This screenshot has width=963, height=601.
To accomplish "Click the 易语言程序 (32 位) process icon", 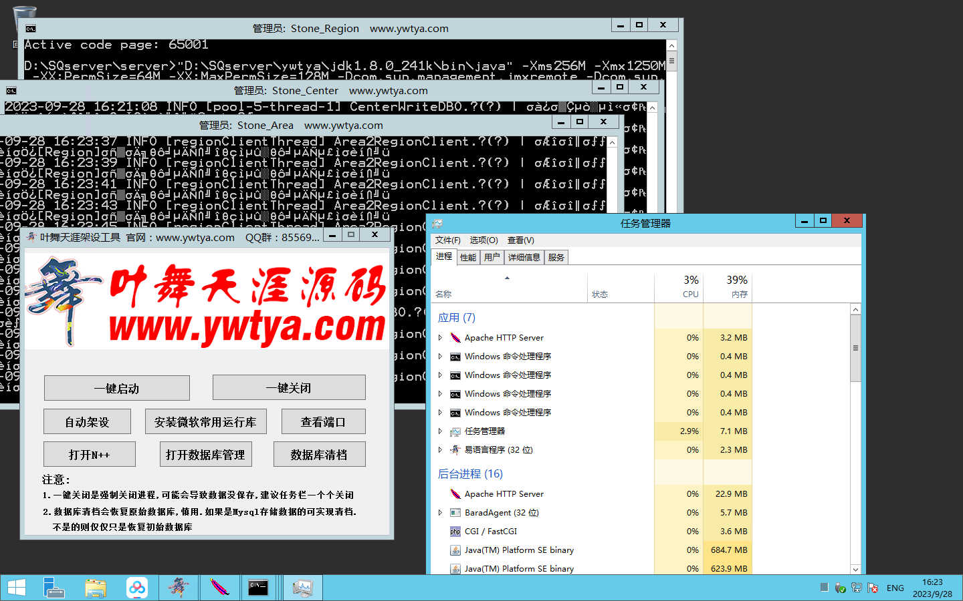I will [x=455, y=450].
